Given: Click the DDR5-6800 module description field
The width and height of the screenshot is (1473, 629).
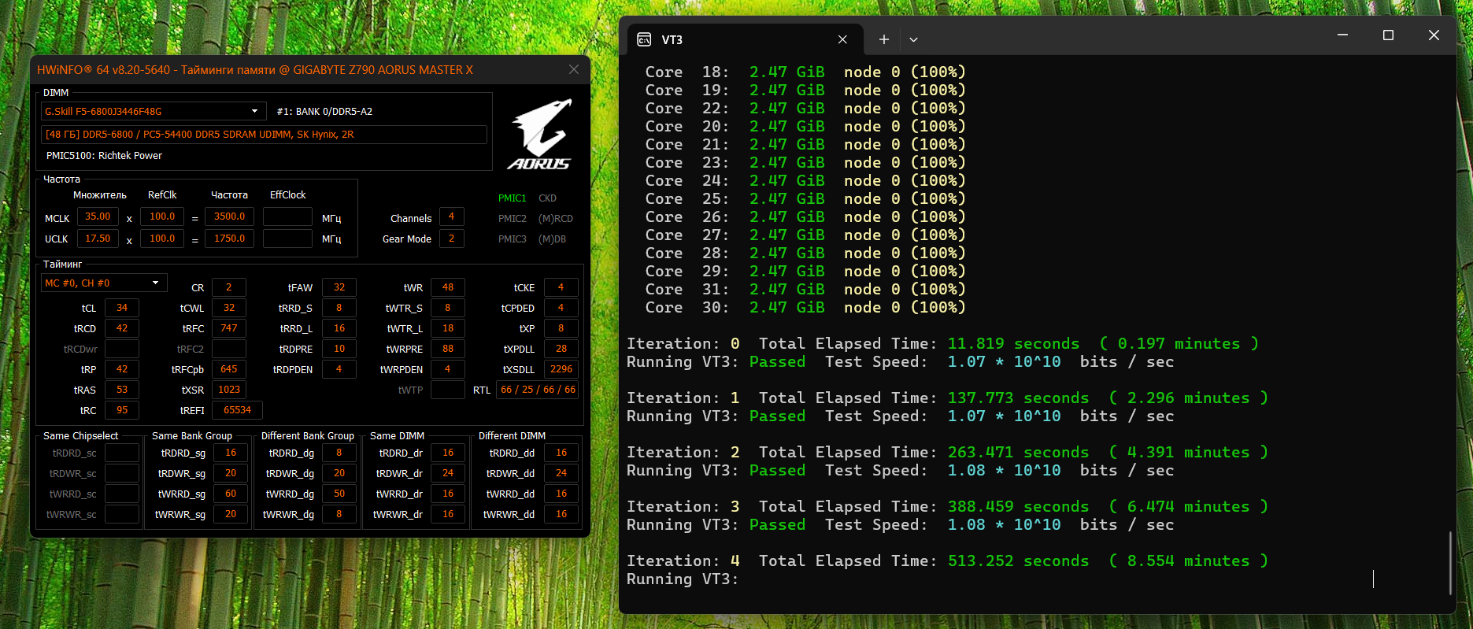Looking at the screenshot, I should [x=264, y=135].
